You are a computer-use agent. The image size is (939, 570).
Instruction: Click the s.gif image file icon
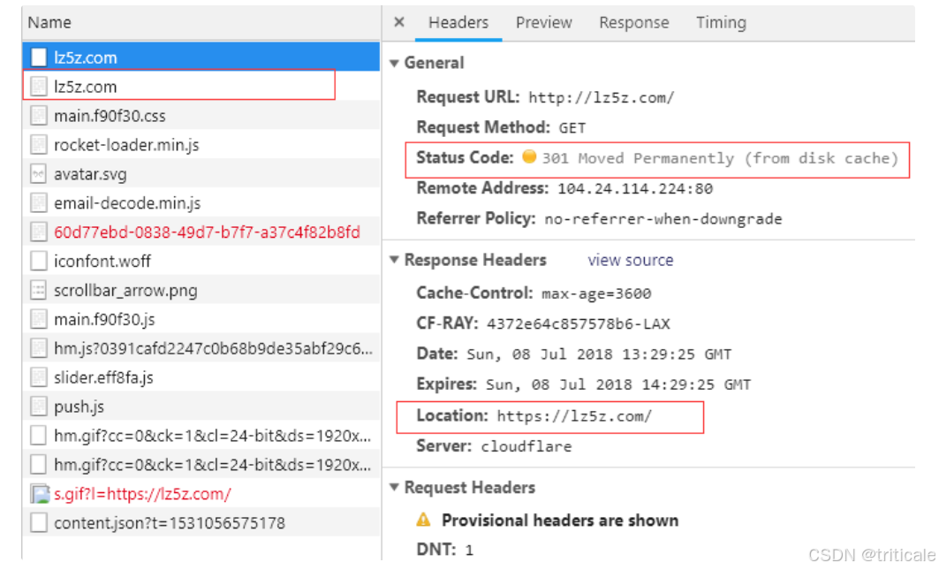point(40,494)
